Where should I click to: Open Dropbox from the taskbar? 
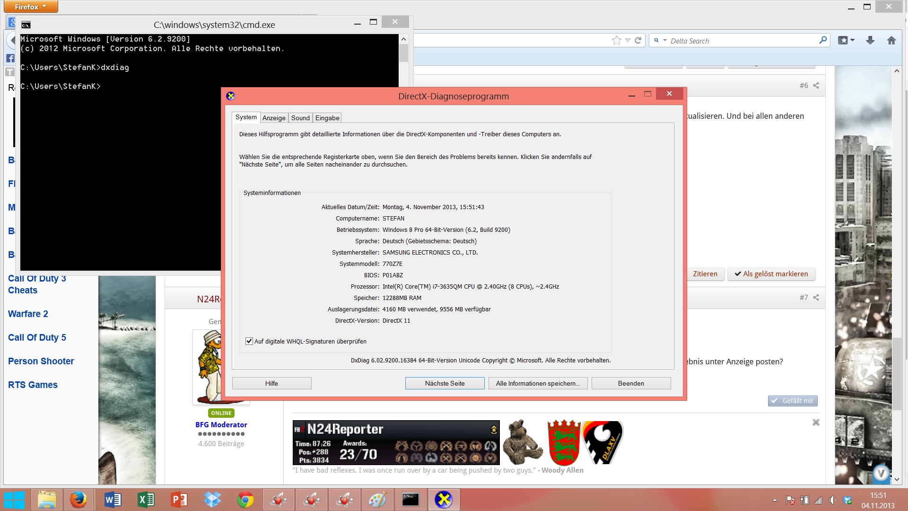212,500
